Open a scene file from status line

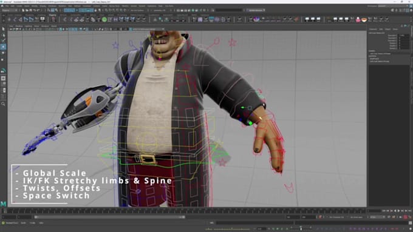tap(27, 10)
